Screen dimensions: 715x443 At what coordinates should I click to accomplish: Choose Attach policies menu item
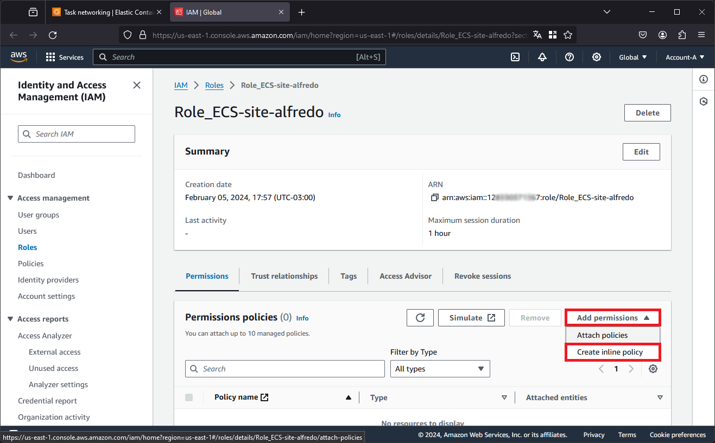(613, 335)
